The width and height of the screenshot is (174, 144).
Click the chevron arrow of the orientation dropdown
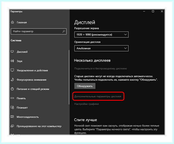pyautogui.click(x=125, y=48)
